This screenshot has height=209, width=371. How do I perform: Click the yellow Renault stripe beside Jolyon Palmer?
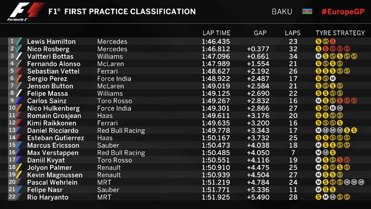19,168
